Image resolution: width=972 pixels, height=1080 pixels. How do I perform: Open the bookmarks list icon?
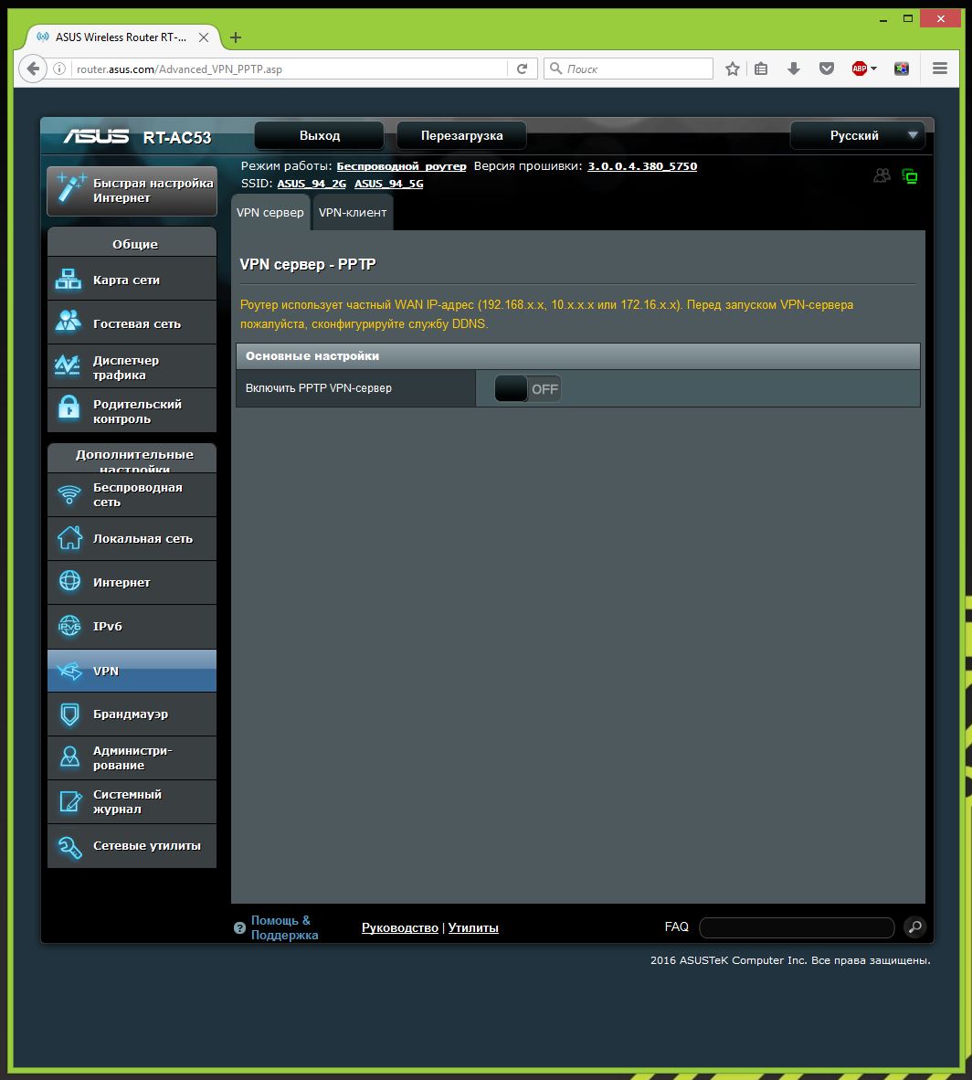click(761, 69)
